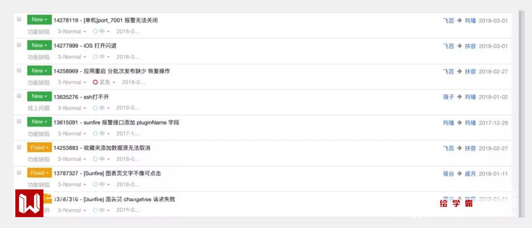Open Fixed status dropdown for bug 13787327

point(39,173)
